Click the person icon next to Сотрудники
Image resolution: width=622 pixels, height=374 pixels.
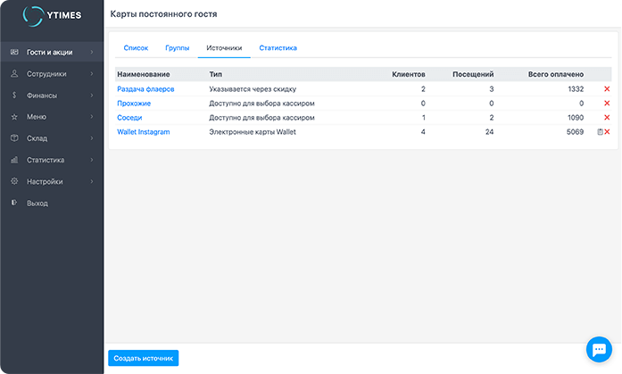click(14, 74)
